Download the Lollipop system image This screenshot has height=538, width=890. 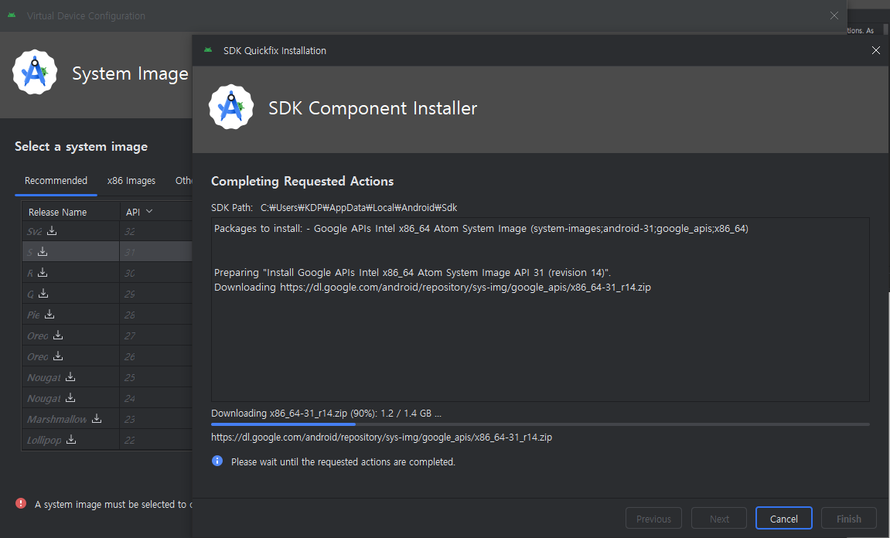(71, 439)
